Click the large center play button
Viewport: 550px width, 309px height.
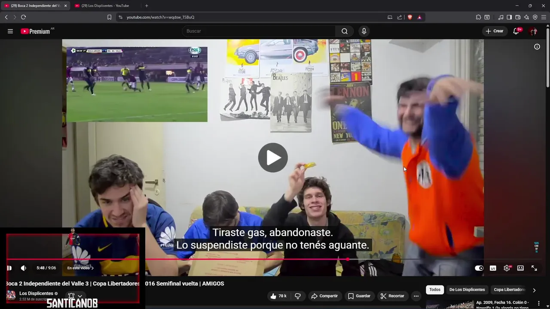click(273, 158)
